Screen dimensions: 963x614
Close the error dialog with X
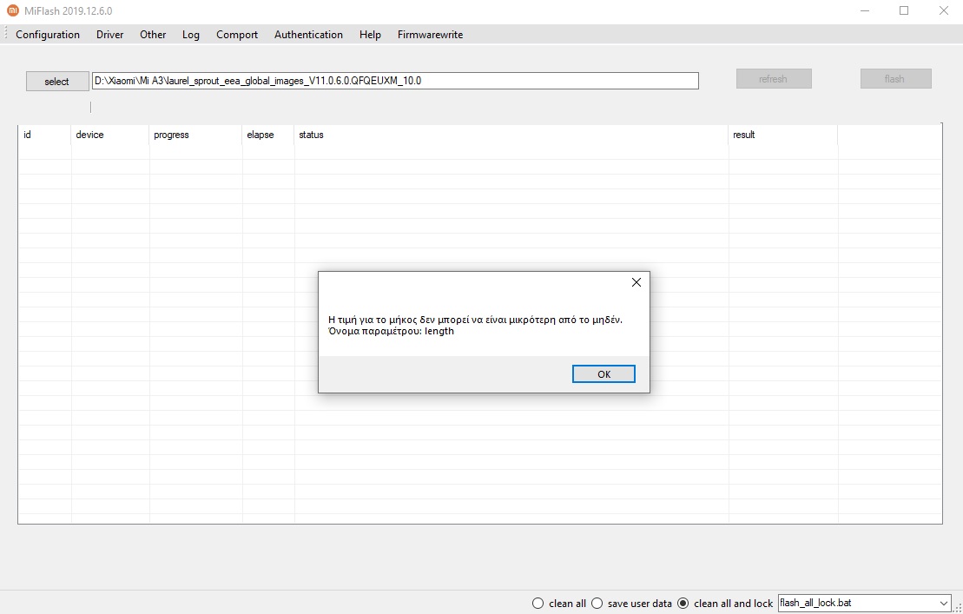pos(636,282)
